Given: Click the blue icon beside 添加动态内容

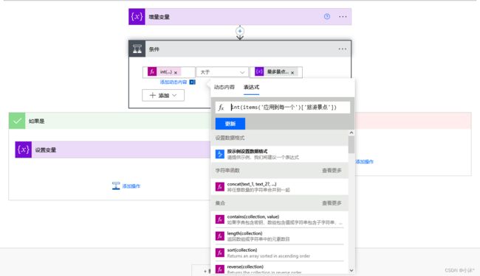Looking at the screenshot, I should (x=192, y=82).
